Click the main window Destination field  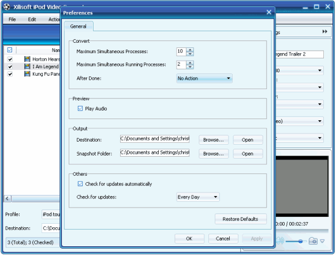(51, 228)
